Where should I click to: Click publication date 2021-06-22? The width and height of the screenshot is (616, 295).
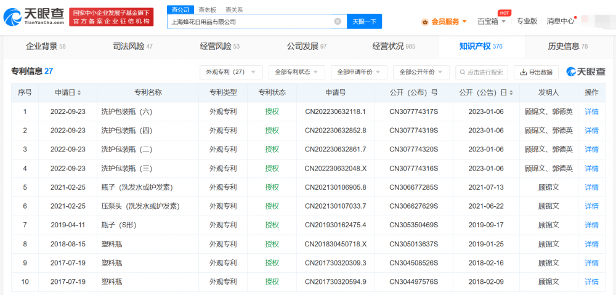pyautogui.click(x=486, y=206)
